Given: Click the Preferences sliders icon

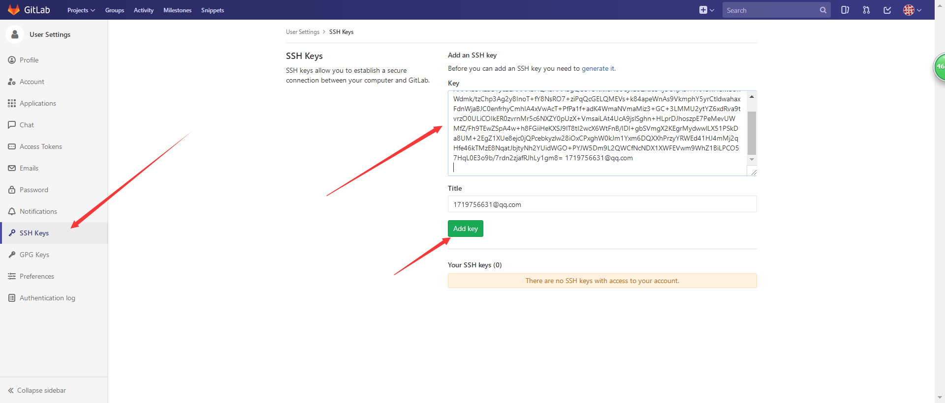Looking at the screenshot, I should 12,276.
